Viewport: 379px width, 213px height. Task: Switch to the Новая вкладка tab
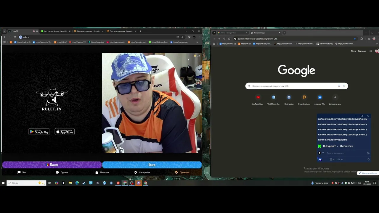coord(266,33)
